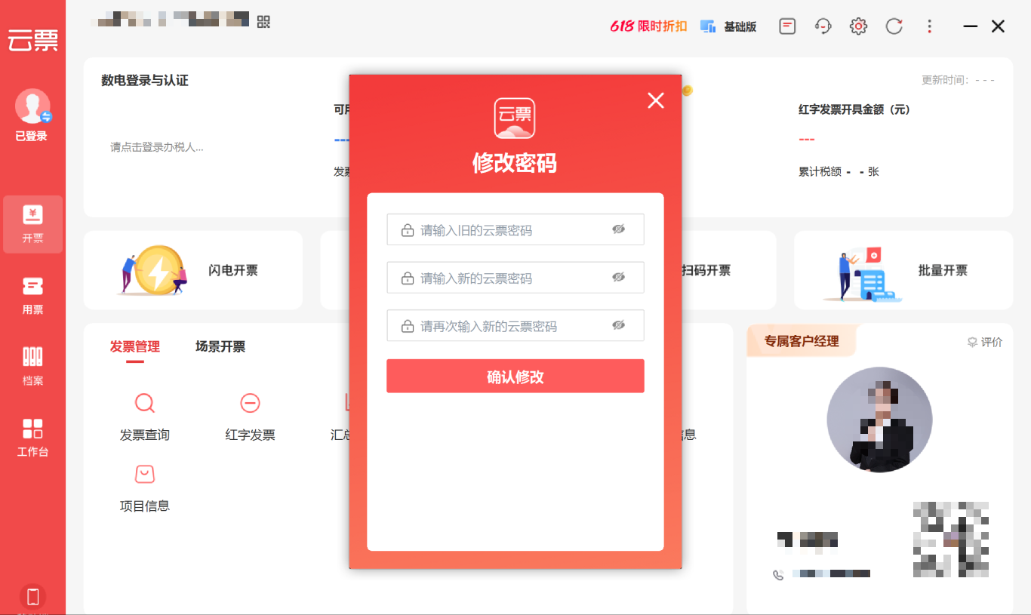Open the 用票 section in sidebar
Image resolution: width=1031 pixels, height=615 pixels.
tap(32, 296)
